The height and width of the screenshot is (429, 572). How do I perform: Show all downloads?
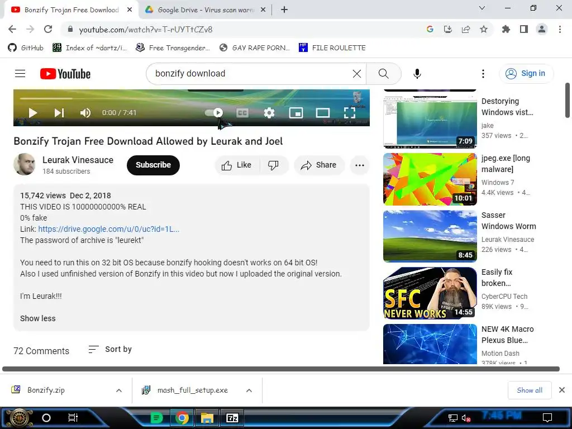tap(530, 390)
